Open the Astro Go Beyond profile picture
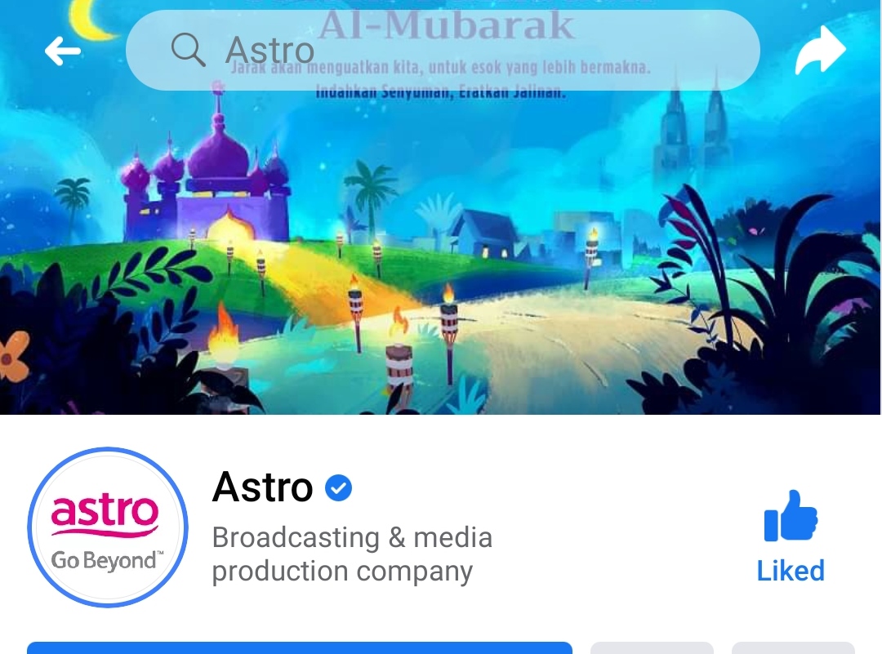The height and width of the screenshot is (654, 882). [108, 527]
